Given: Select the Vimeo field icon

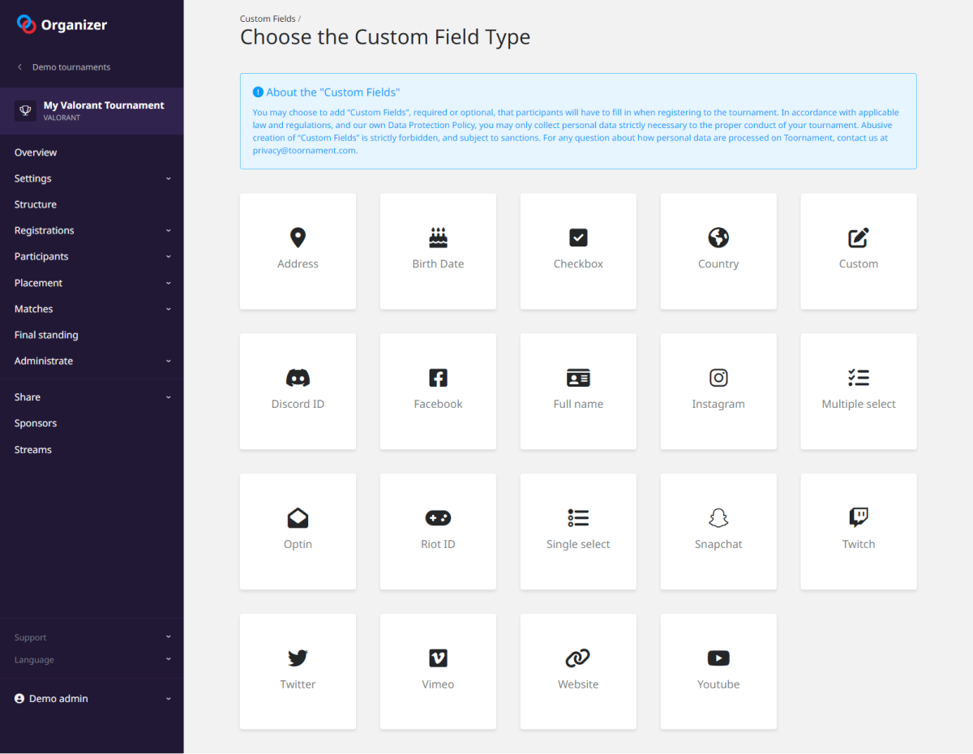Looking at the screenshot, I should 438,658.
